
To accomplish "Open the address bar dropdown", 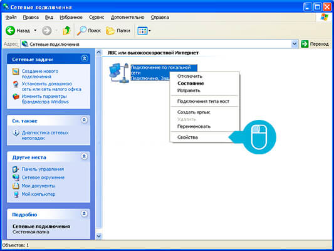I will 295,44.
